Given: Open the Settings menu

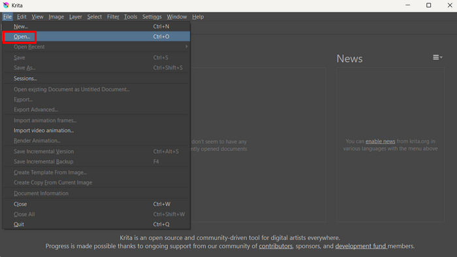Looking at the screenshot, I should click(x=152, y=16).
